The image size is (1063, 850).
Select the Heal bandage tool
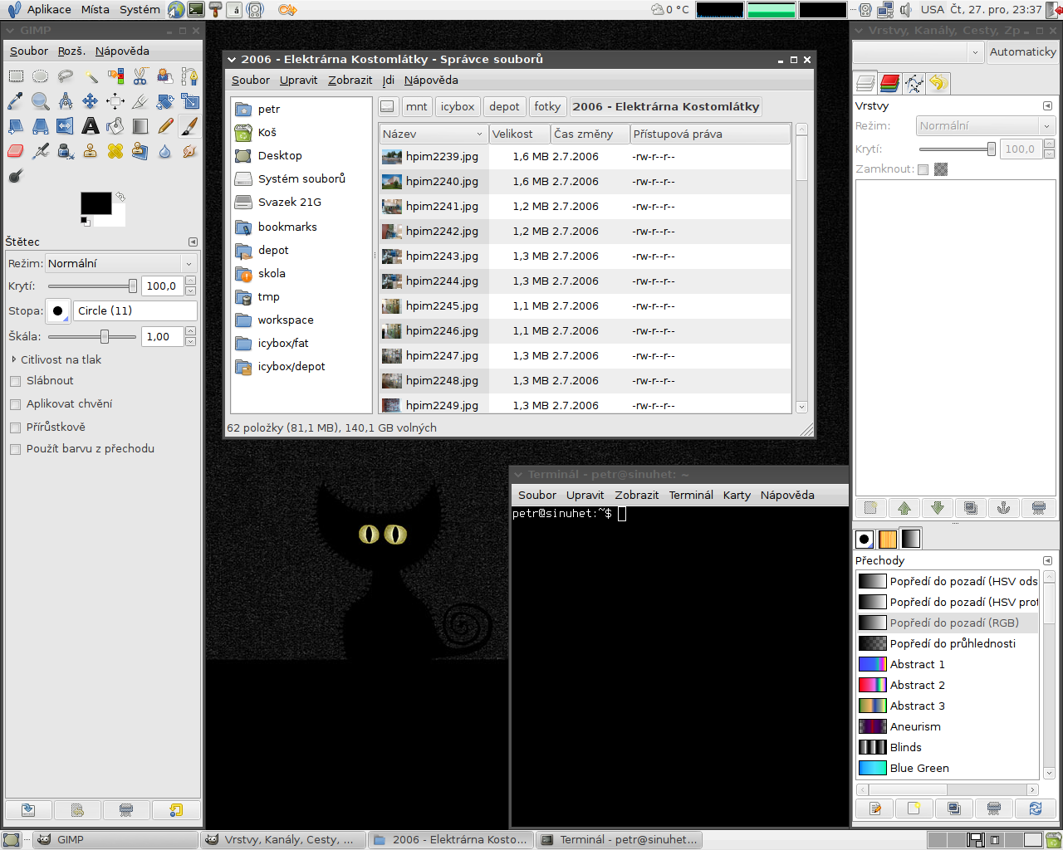pyautogui.click(x=115, y=151)
